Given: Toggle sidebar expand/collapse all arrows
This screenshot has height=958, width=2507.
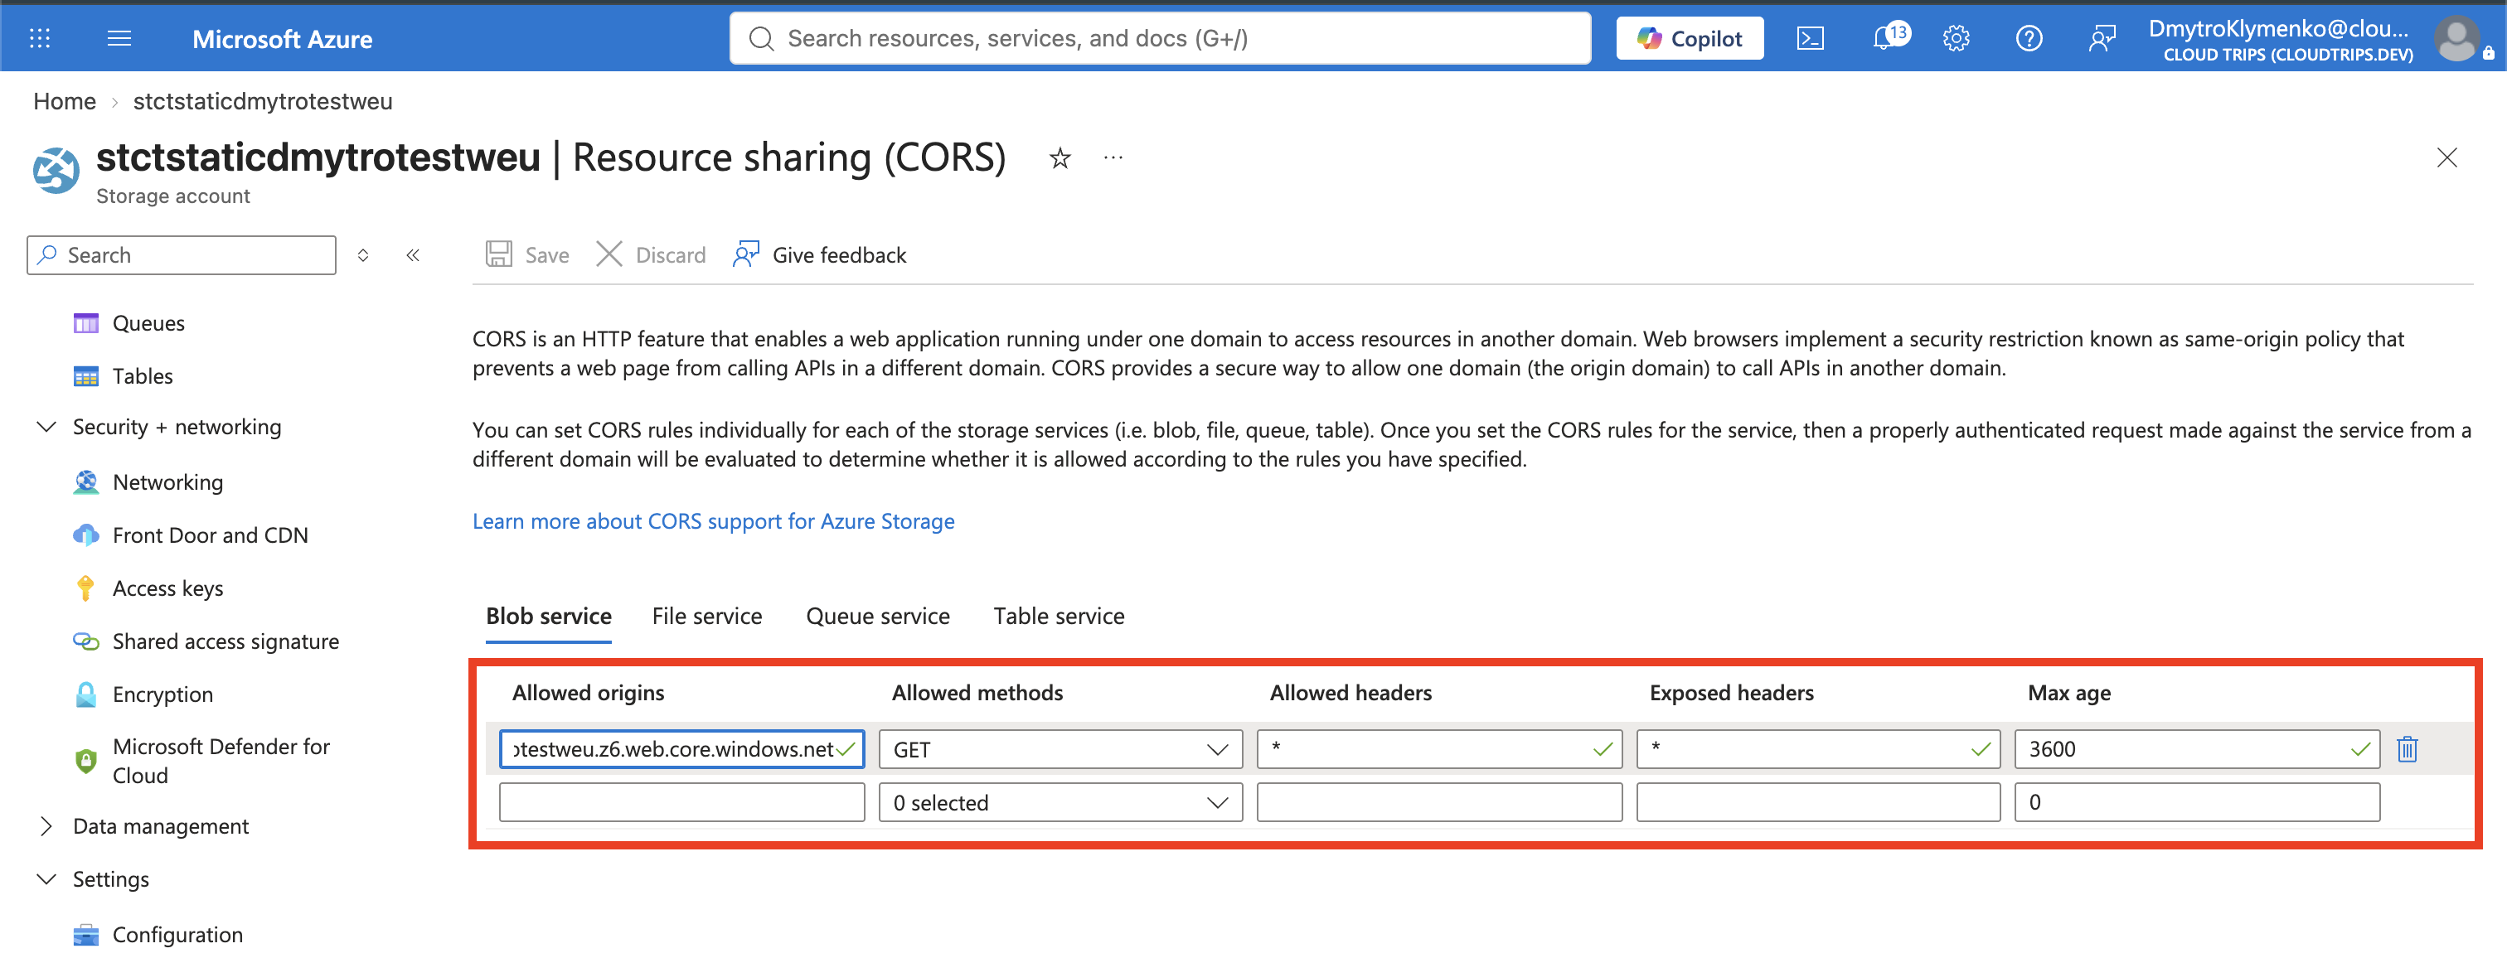Looking at the screenshot, I should [x=363, y=254].
